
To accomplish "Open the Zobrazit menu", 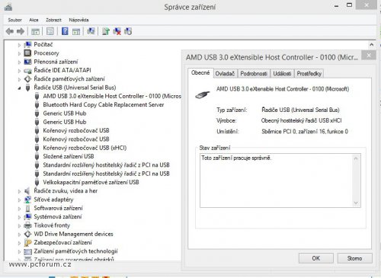I will (x=53, y=20).
